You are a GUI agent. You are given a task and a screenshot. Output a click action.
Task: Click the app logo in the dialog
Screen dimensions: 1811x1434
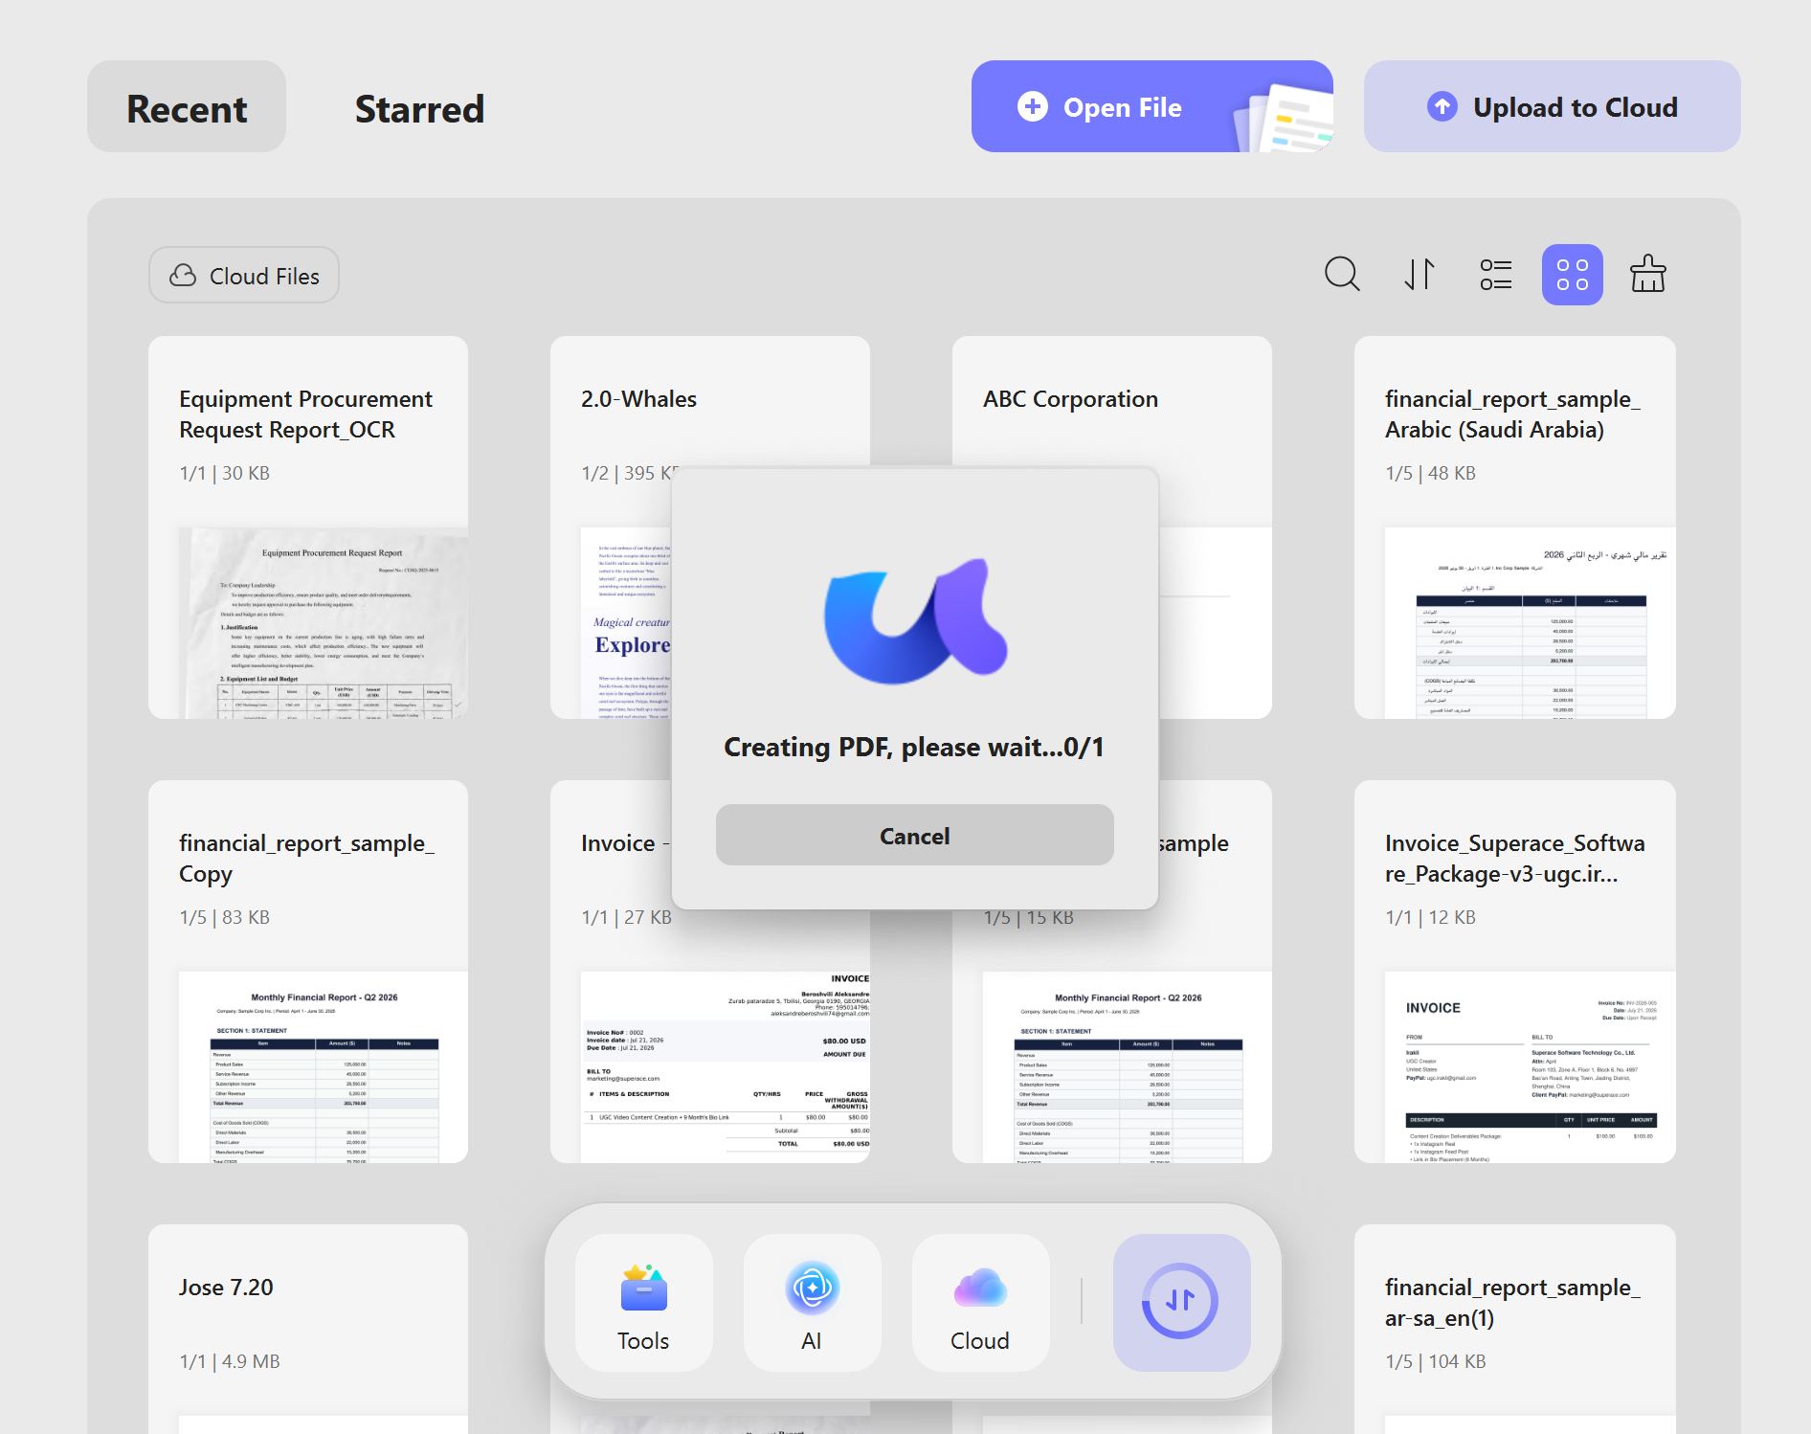915,620
